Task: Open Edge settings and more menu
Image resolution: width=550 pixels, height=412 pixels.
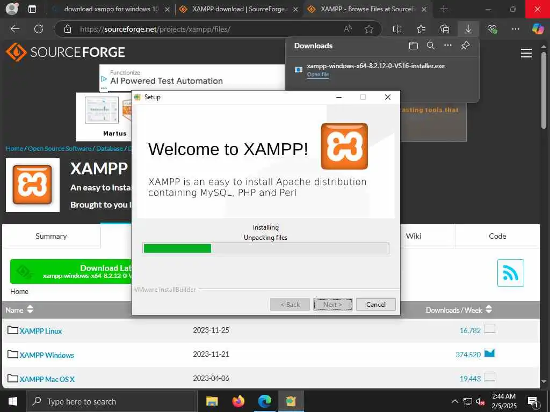Action: click(515, 29)
